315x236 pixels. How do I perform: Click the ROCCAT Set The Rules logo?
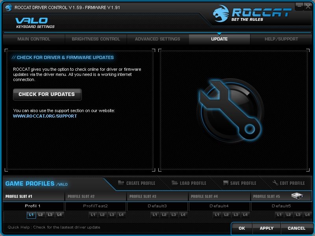252,14
